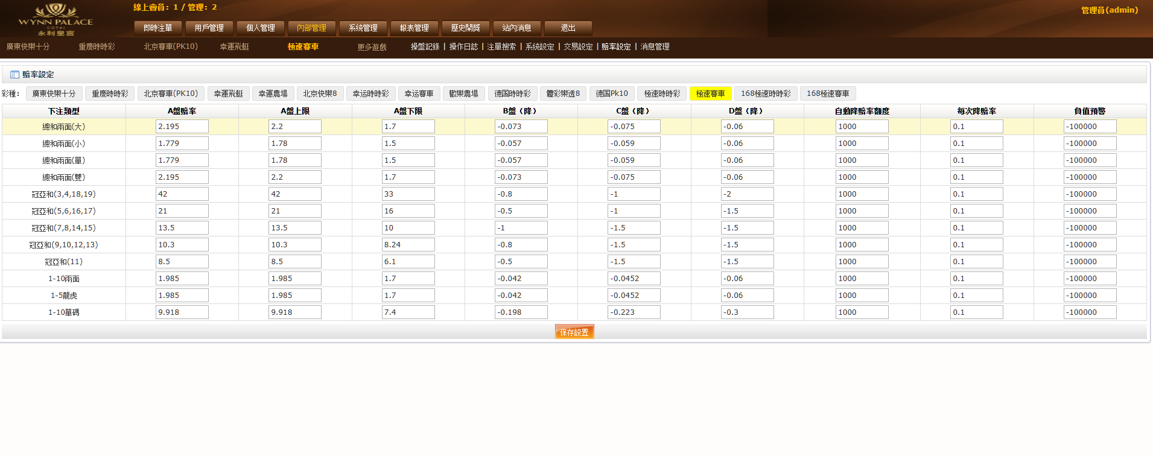This screenshot has width=1153, height=456.
Task: Click the Wynn Palace logo
Action: pos(56,19)
